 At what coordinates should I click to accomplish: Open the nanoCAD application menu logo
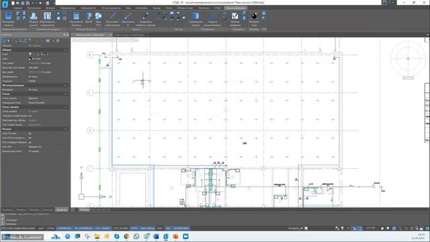[5, 4]
